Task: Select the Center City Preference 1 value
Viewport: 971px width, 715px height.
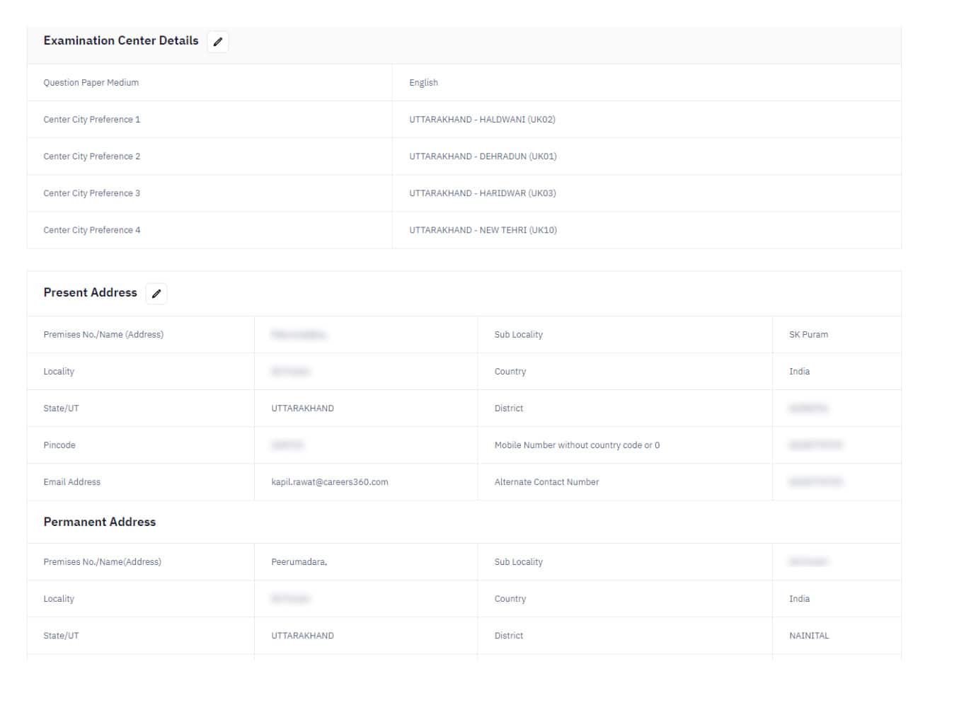Action: 482,119
